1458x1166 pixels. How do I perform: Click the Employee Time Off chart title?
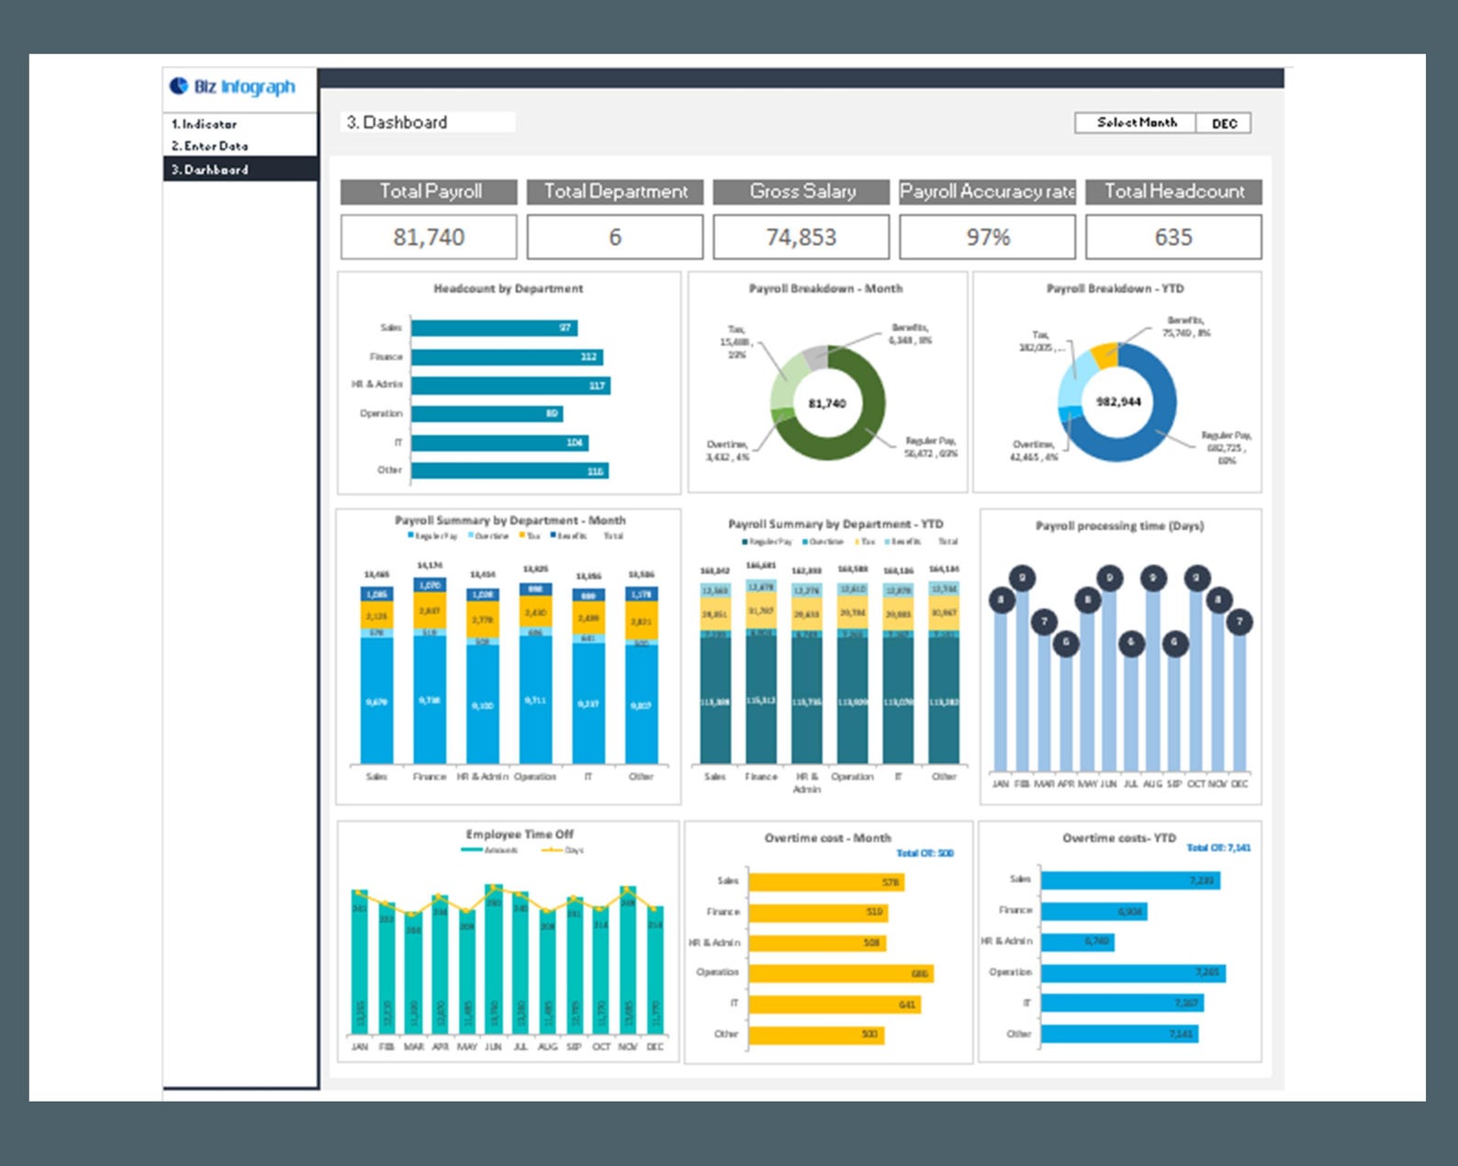tap(519, 835)
